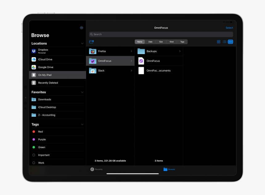Open the Slack folder
265x195 pixels.
(x=110, y=71)
